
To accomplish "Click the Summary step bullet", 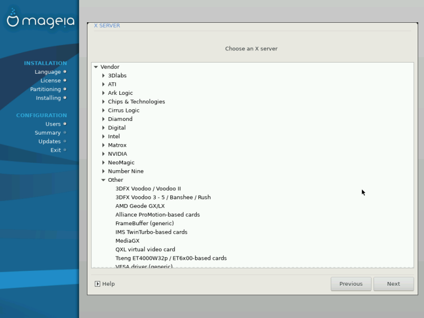I will pos(65,132).
